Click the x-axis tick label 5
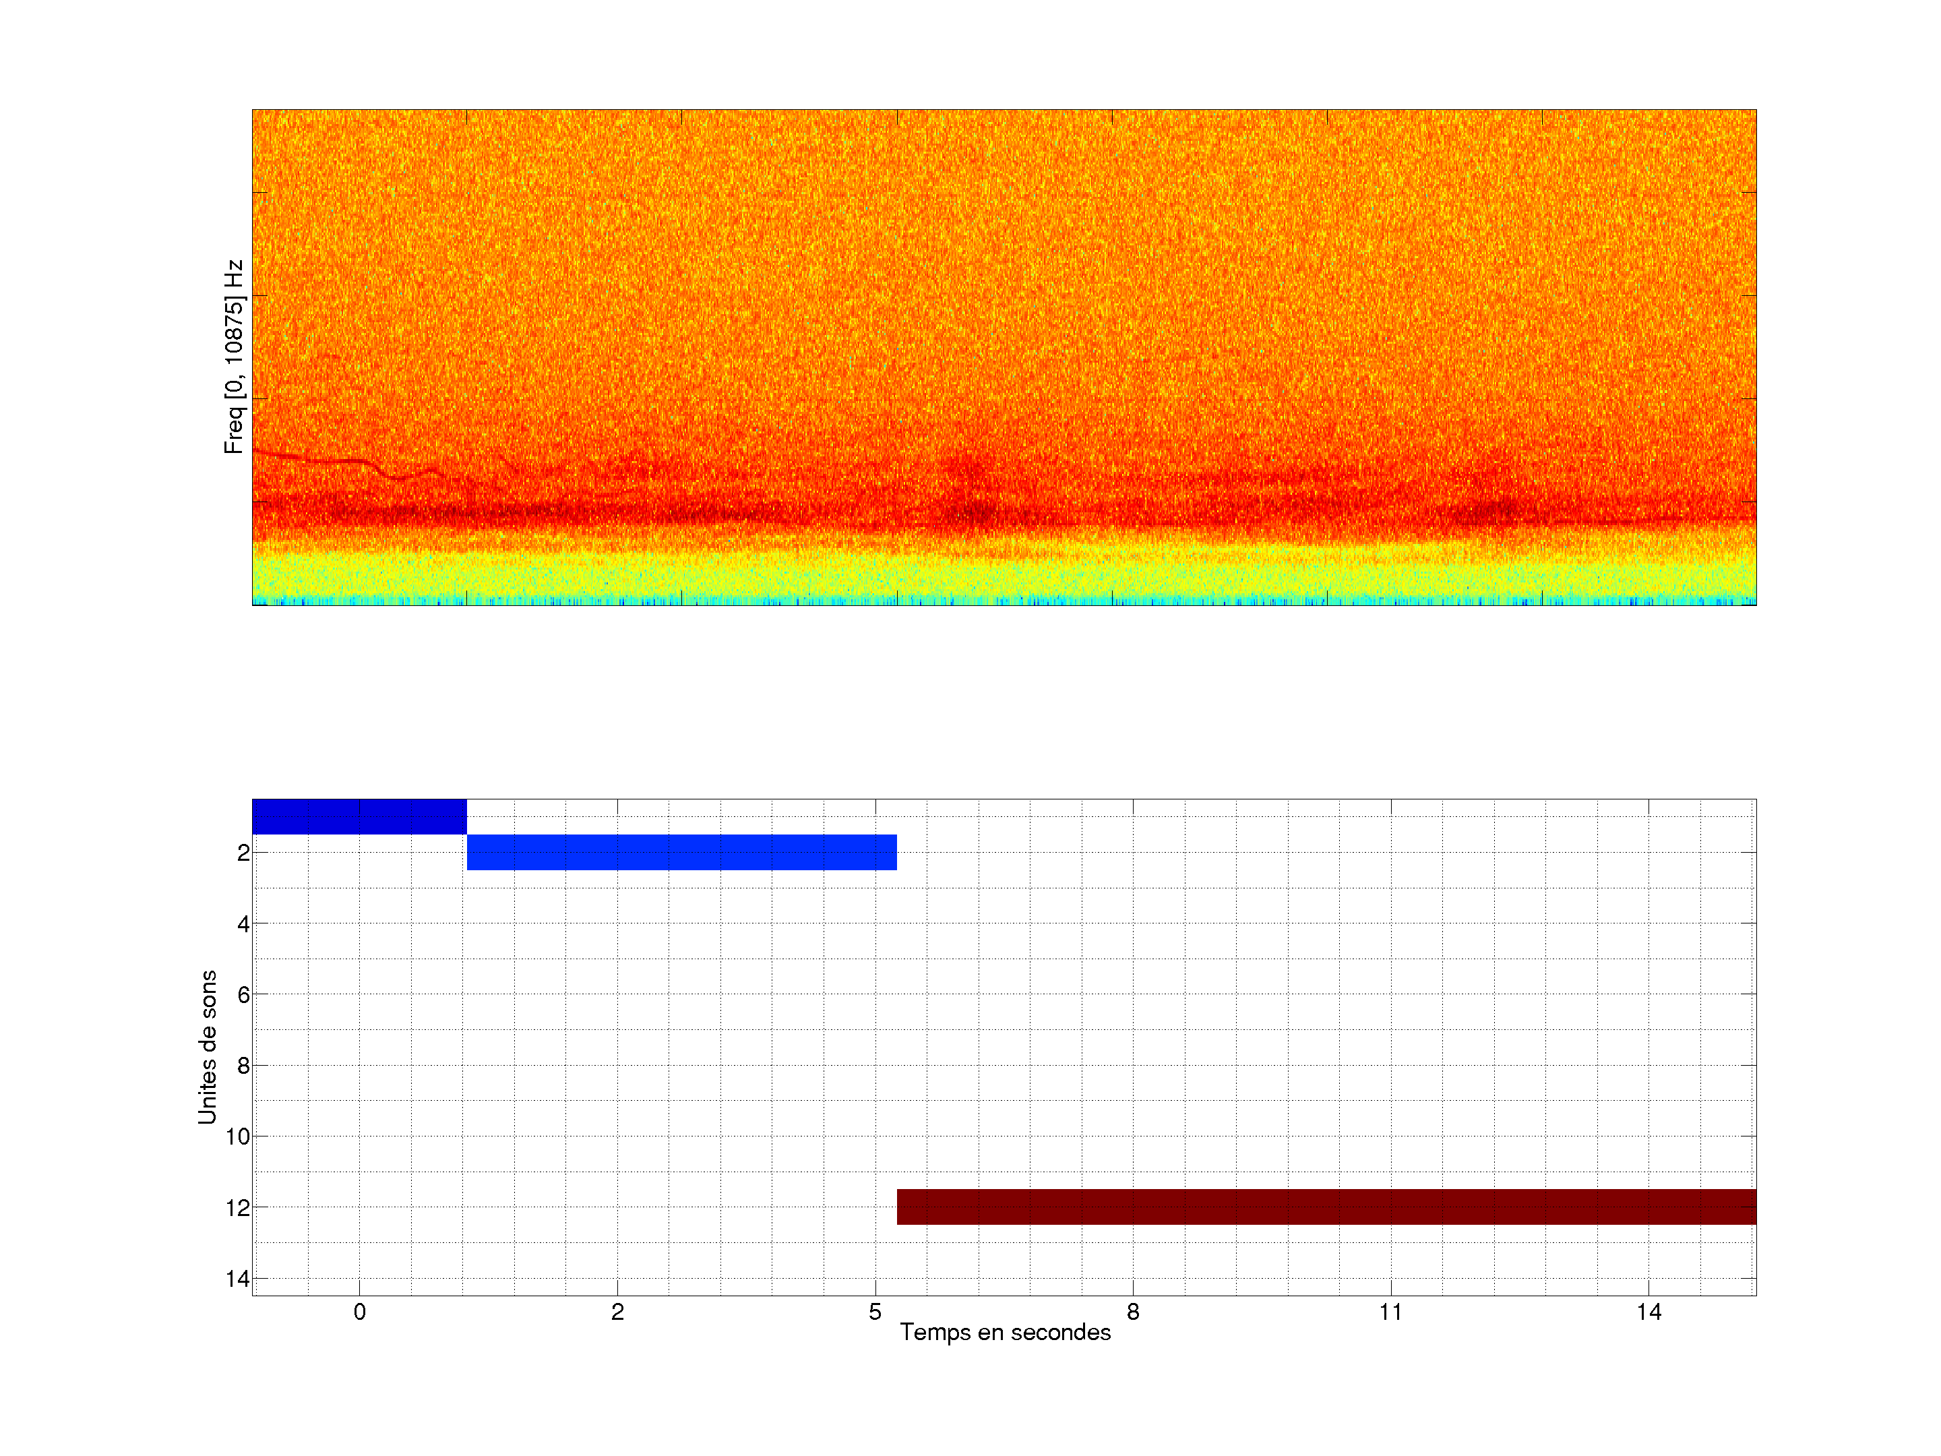The width and height of the screenshot is (1941, 1456). (x=875, y=1312)
